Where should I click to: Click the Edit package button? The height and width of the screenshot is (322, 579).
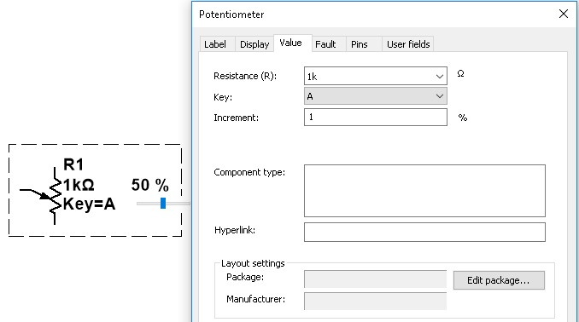499,280
